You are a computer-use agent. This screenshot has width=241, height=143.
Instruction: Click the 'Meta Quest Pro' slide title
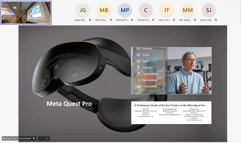point(69,104)
